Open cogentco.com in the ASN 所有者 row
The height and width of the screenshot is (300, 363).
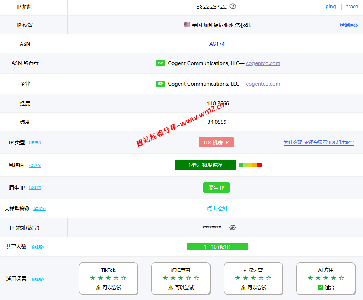tap(263, 63)
